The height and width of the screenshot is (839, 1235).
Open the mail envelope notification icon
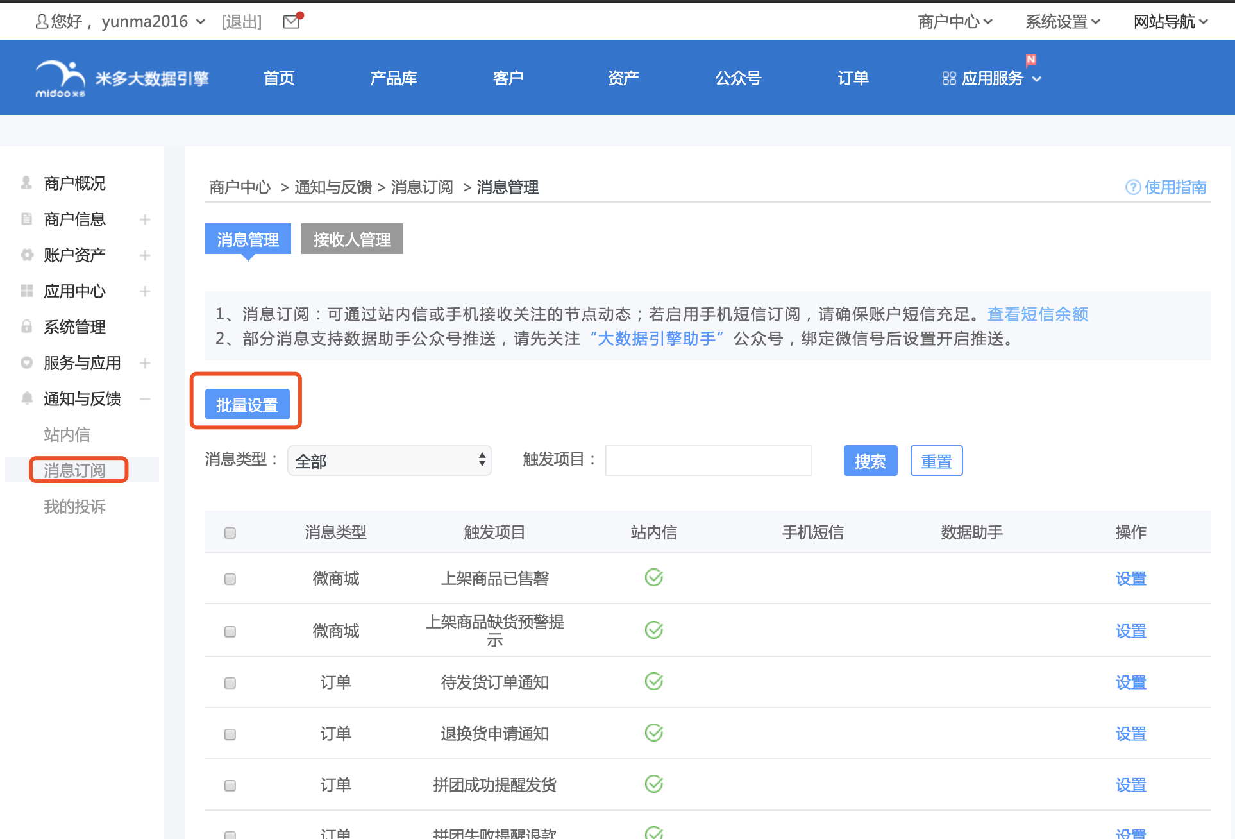[292, 21]
